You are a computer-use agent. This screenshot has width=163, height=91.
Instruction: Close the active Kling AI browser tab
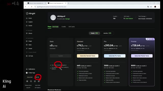(x=65, y=3)
